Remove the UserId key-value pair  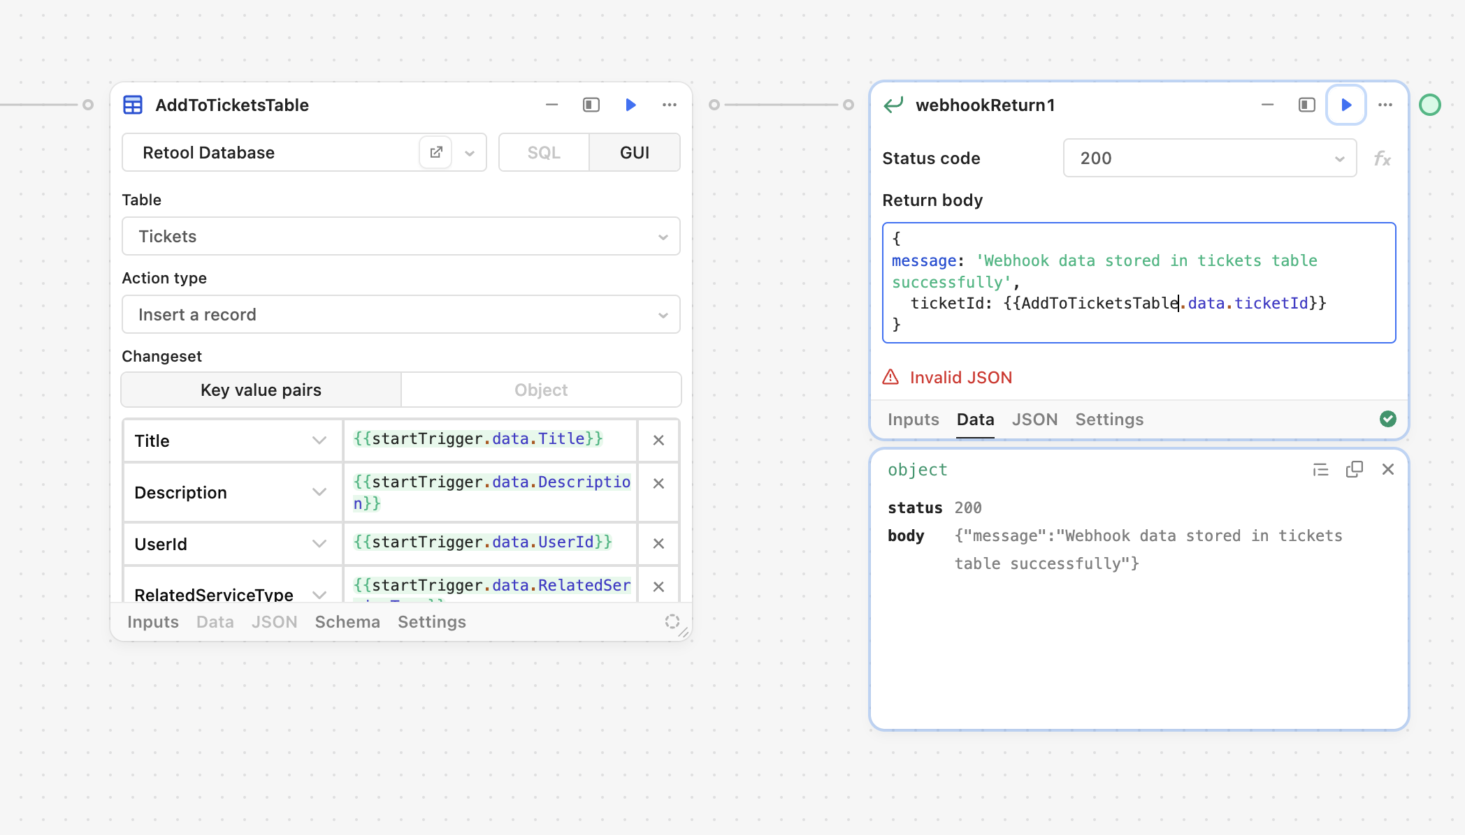pyautogui.click(x=658, y=543)
